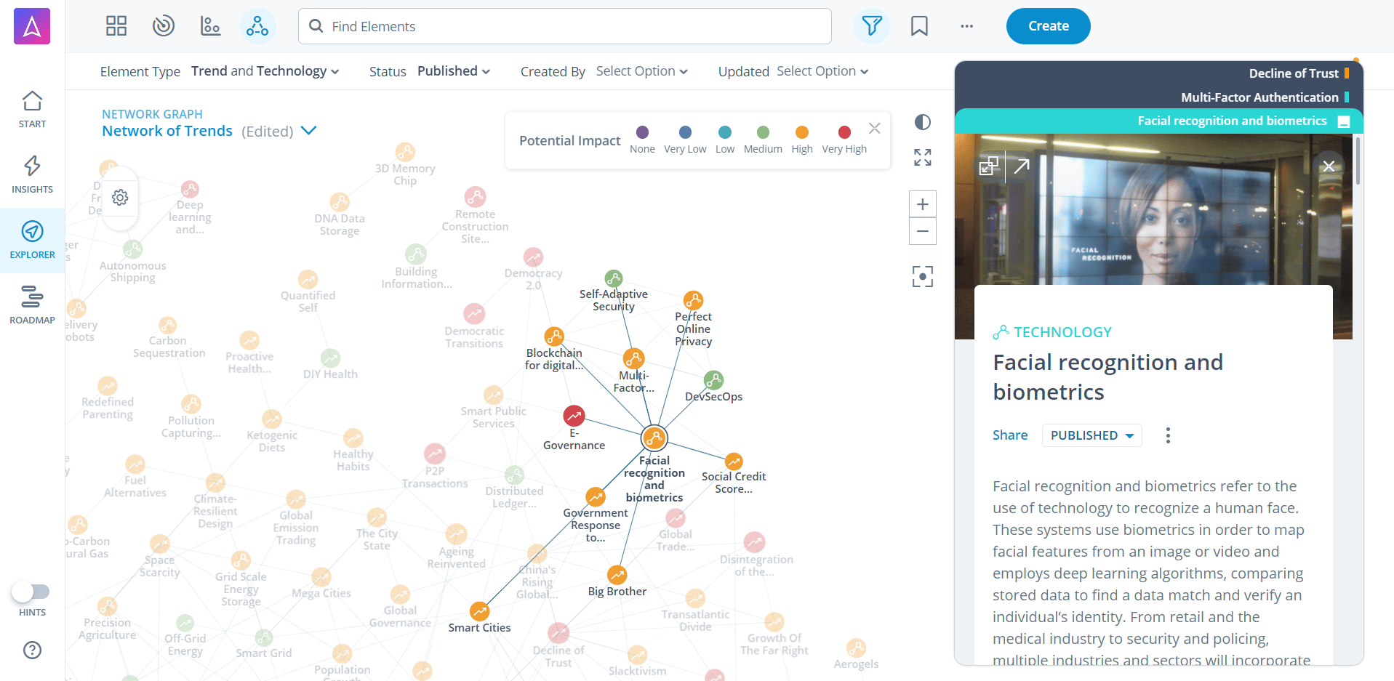The image size is (1394, 681).
Task: Select the Smart Cities node
Action: coord(479,611)
